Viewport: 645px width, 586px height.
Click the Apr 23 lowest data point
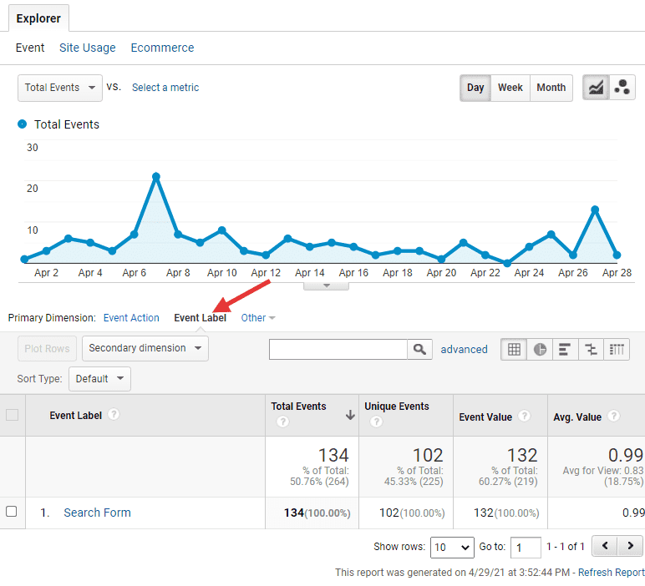[507, 263]
